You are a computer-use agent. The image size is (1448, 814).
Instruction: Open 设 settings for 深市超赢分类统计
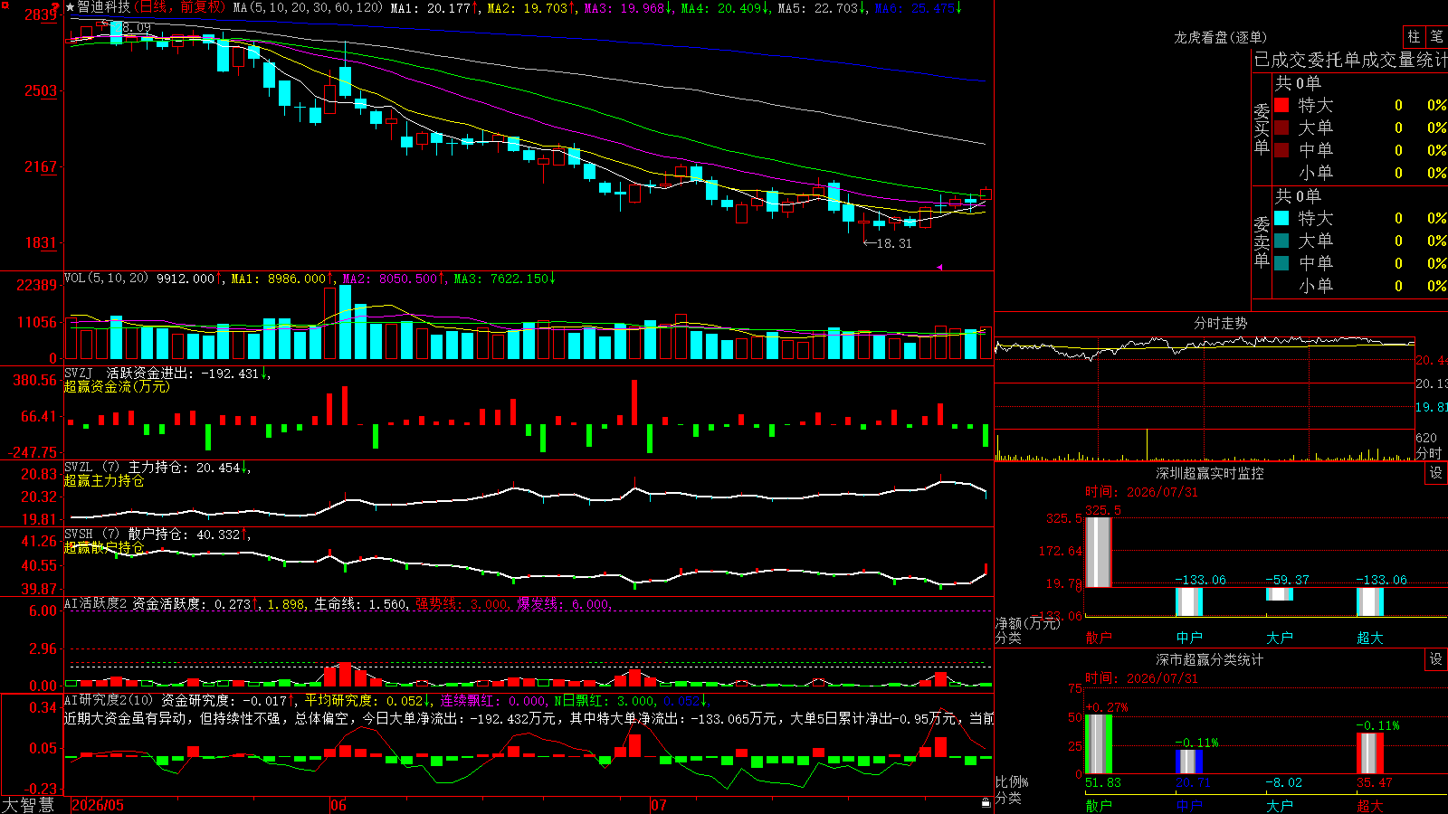tap(1436, 659)
